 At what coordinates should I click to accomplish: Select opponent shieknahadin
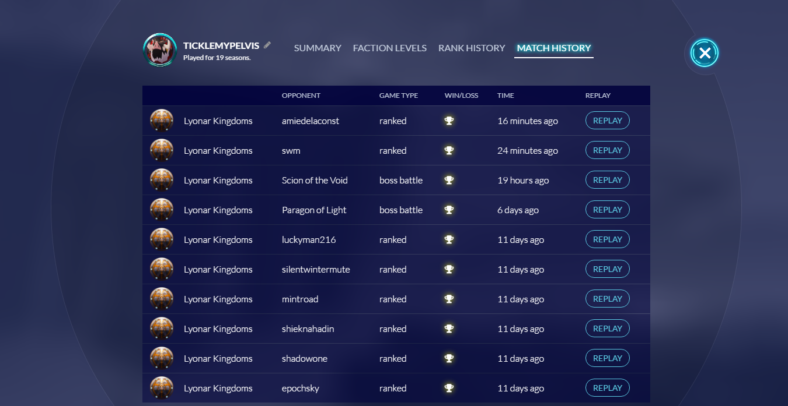[308, 329]
